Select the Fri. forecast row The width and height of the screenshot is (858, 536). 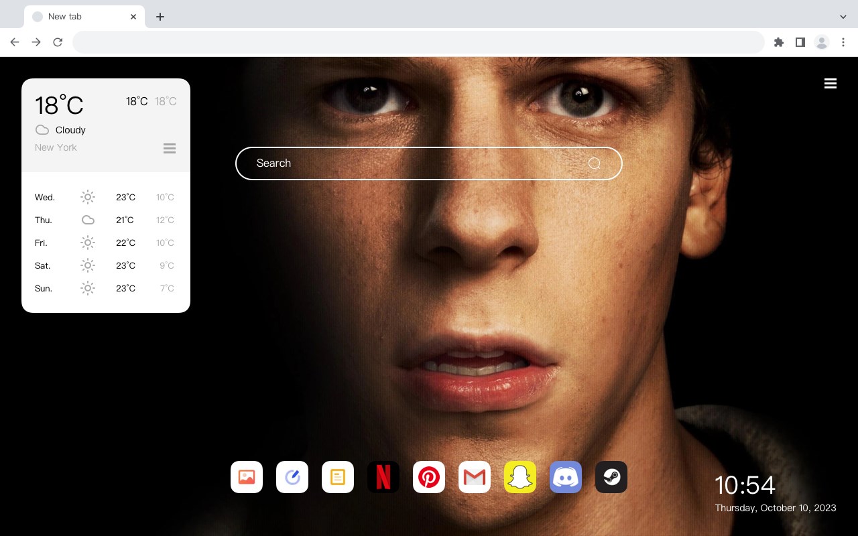point(106,243)
